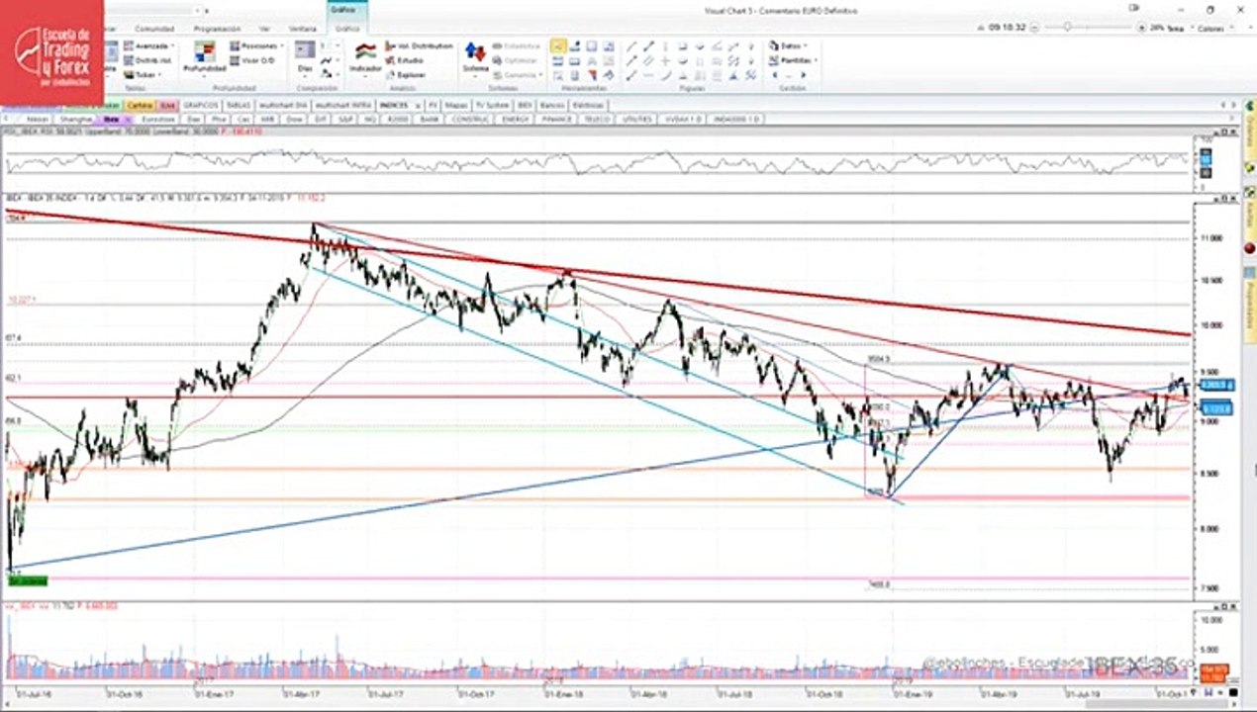Open the FX workspace tab
Image resolution: width=1257 pixels, height=712 pixels.
point(433,105)
